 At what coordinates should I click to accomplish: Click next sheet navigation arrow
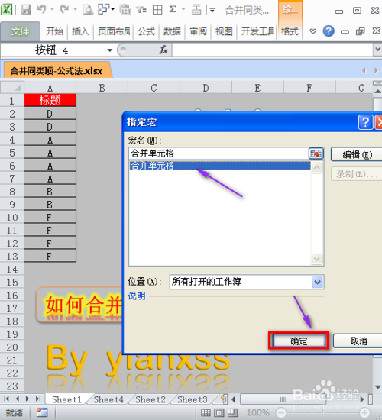point(28,399)
